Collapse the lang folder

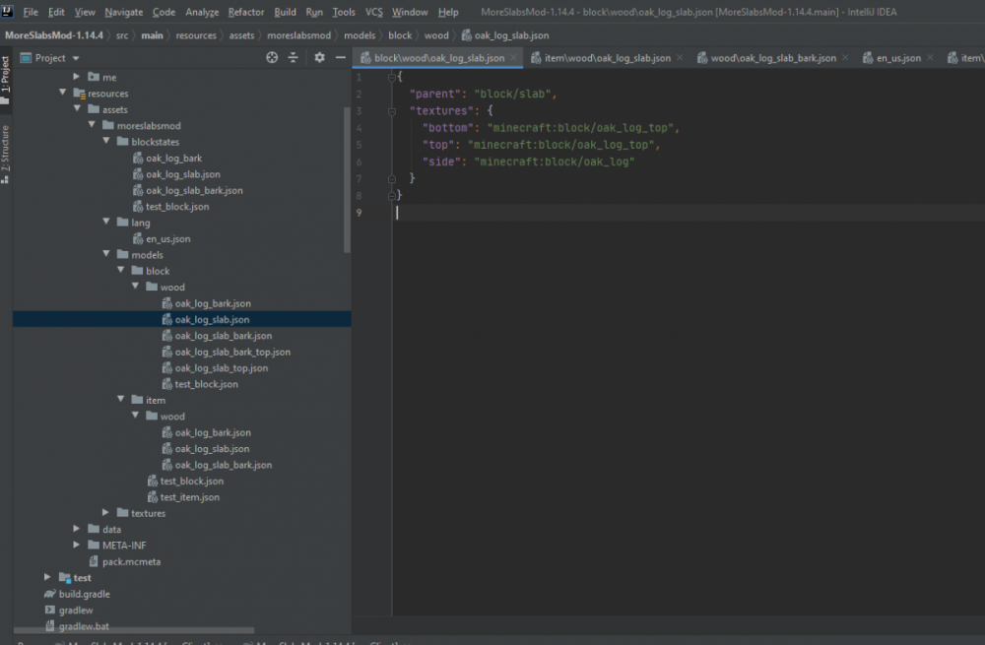105,222
